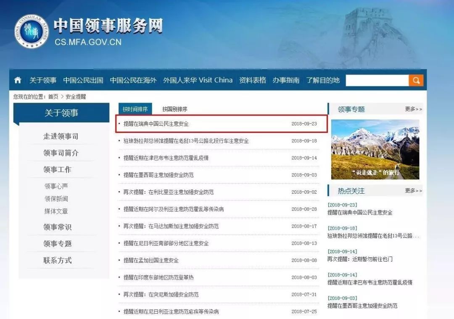Click inside the search input field
This screenshot has width=454, height=319.
pos(376,80)
